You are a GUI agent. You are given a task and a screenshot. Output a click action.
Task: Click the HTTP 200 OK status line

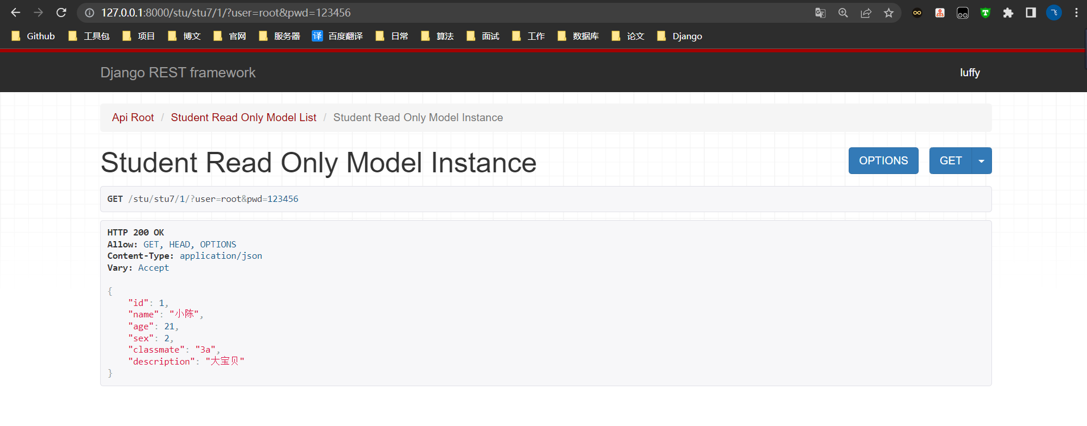tap(135, 233)
